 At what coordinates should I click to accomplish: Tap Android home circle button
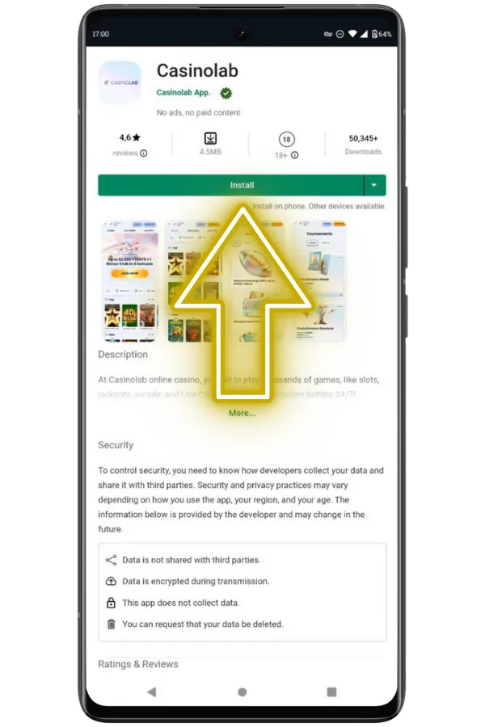coord(242,691)
